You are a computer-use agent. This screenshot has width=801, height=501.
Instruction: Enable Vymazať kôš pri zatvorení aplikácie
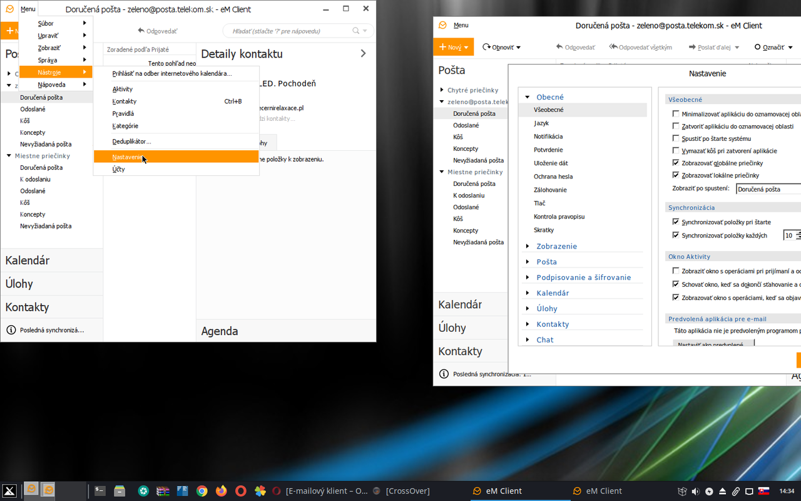pos(676,150)
